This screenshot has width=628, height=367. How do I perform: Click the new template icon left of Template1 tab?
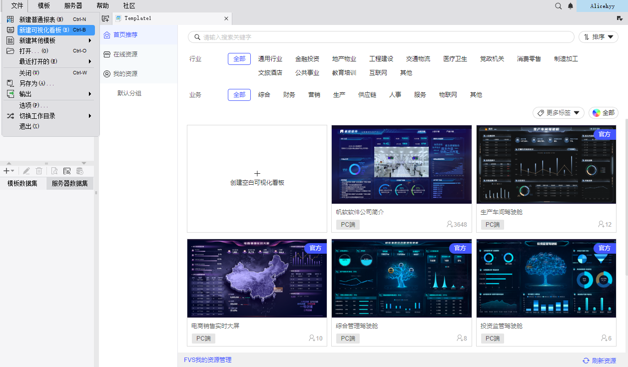tap(105, 18)
